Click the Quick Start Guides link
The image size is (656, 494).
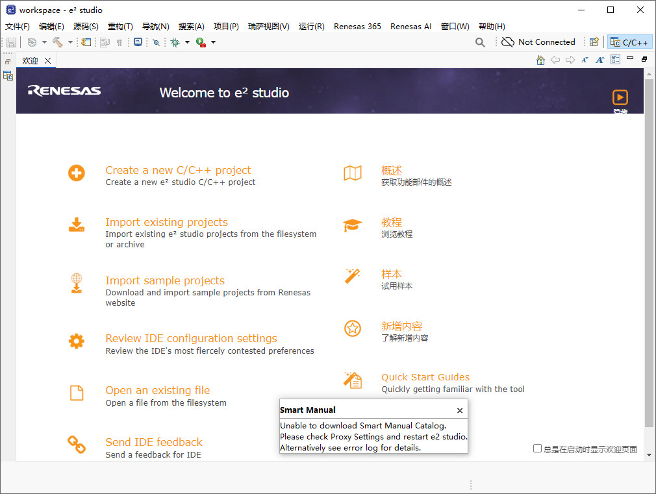coord(425,377)
